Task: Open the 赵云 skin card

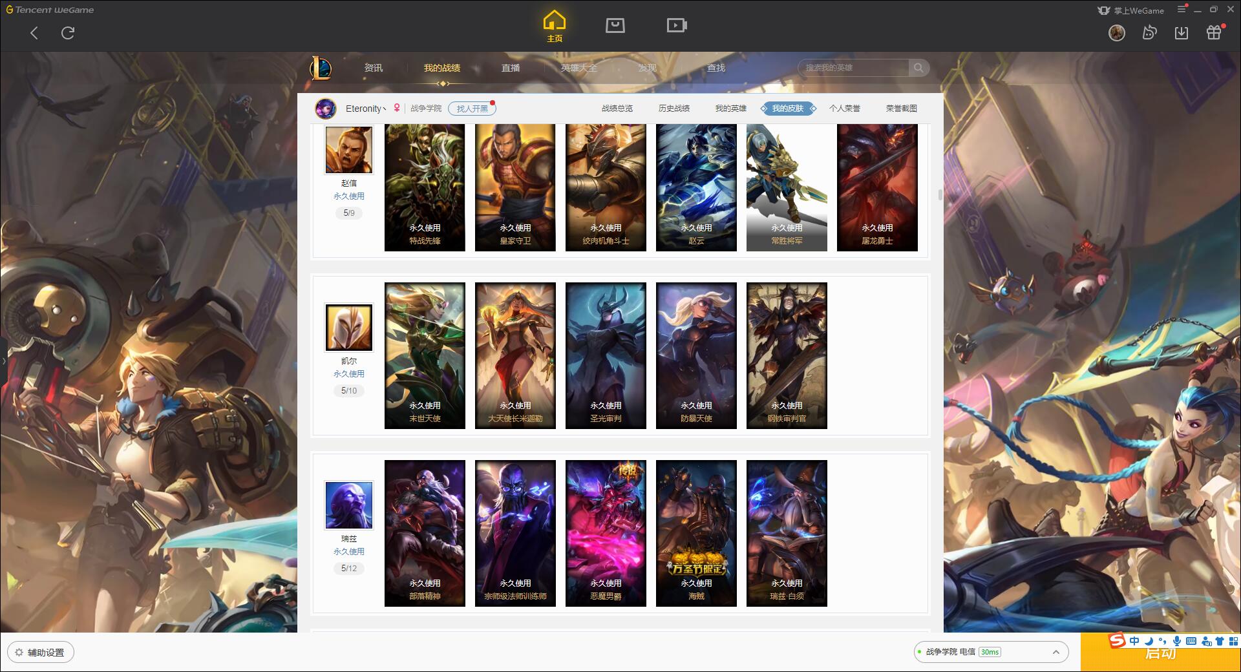Action: coord(696,187)
